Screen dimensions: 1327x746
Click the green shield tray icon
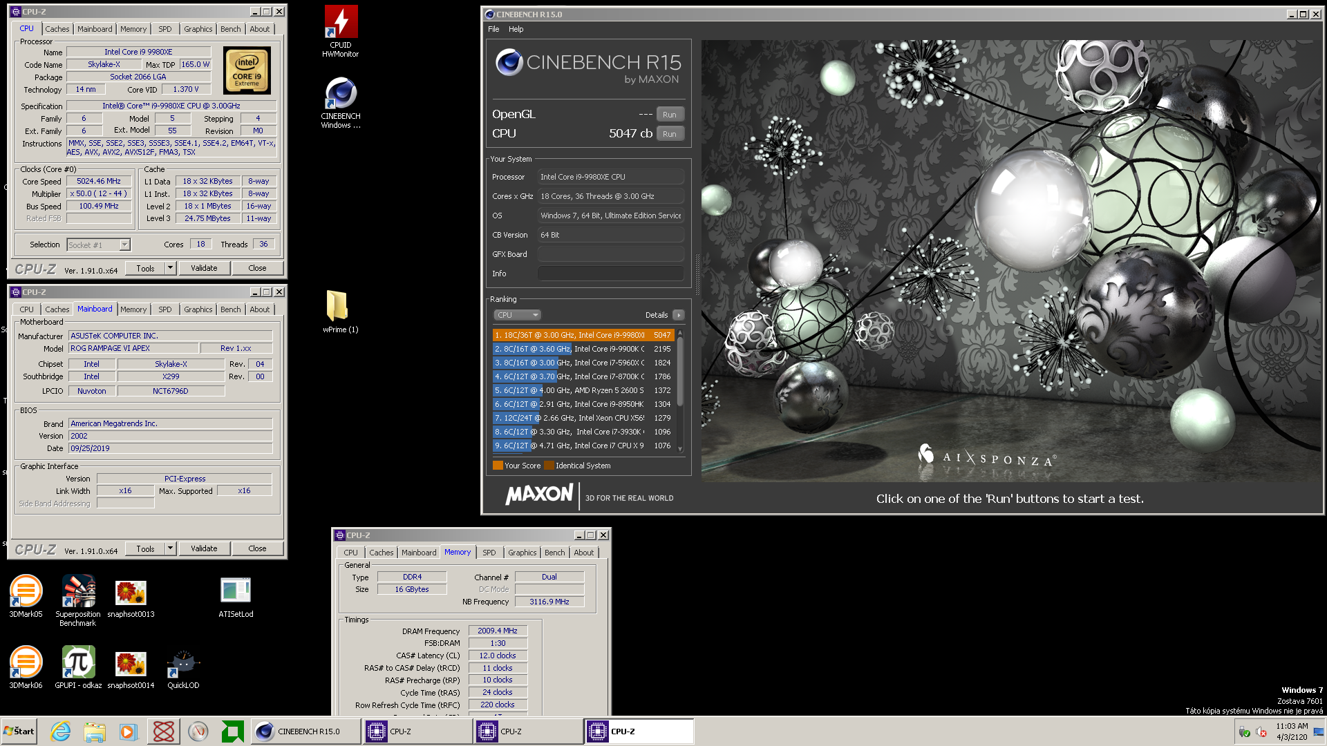(1244, 732)
